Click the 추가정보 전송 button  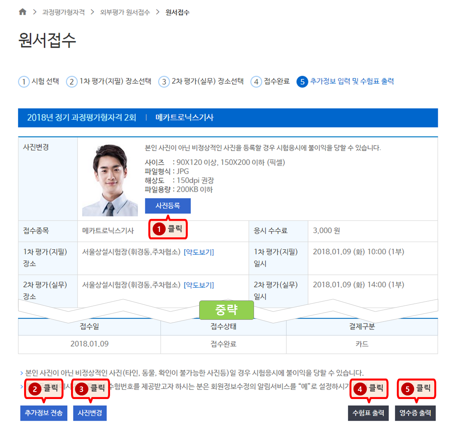click(44, 413)
